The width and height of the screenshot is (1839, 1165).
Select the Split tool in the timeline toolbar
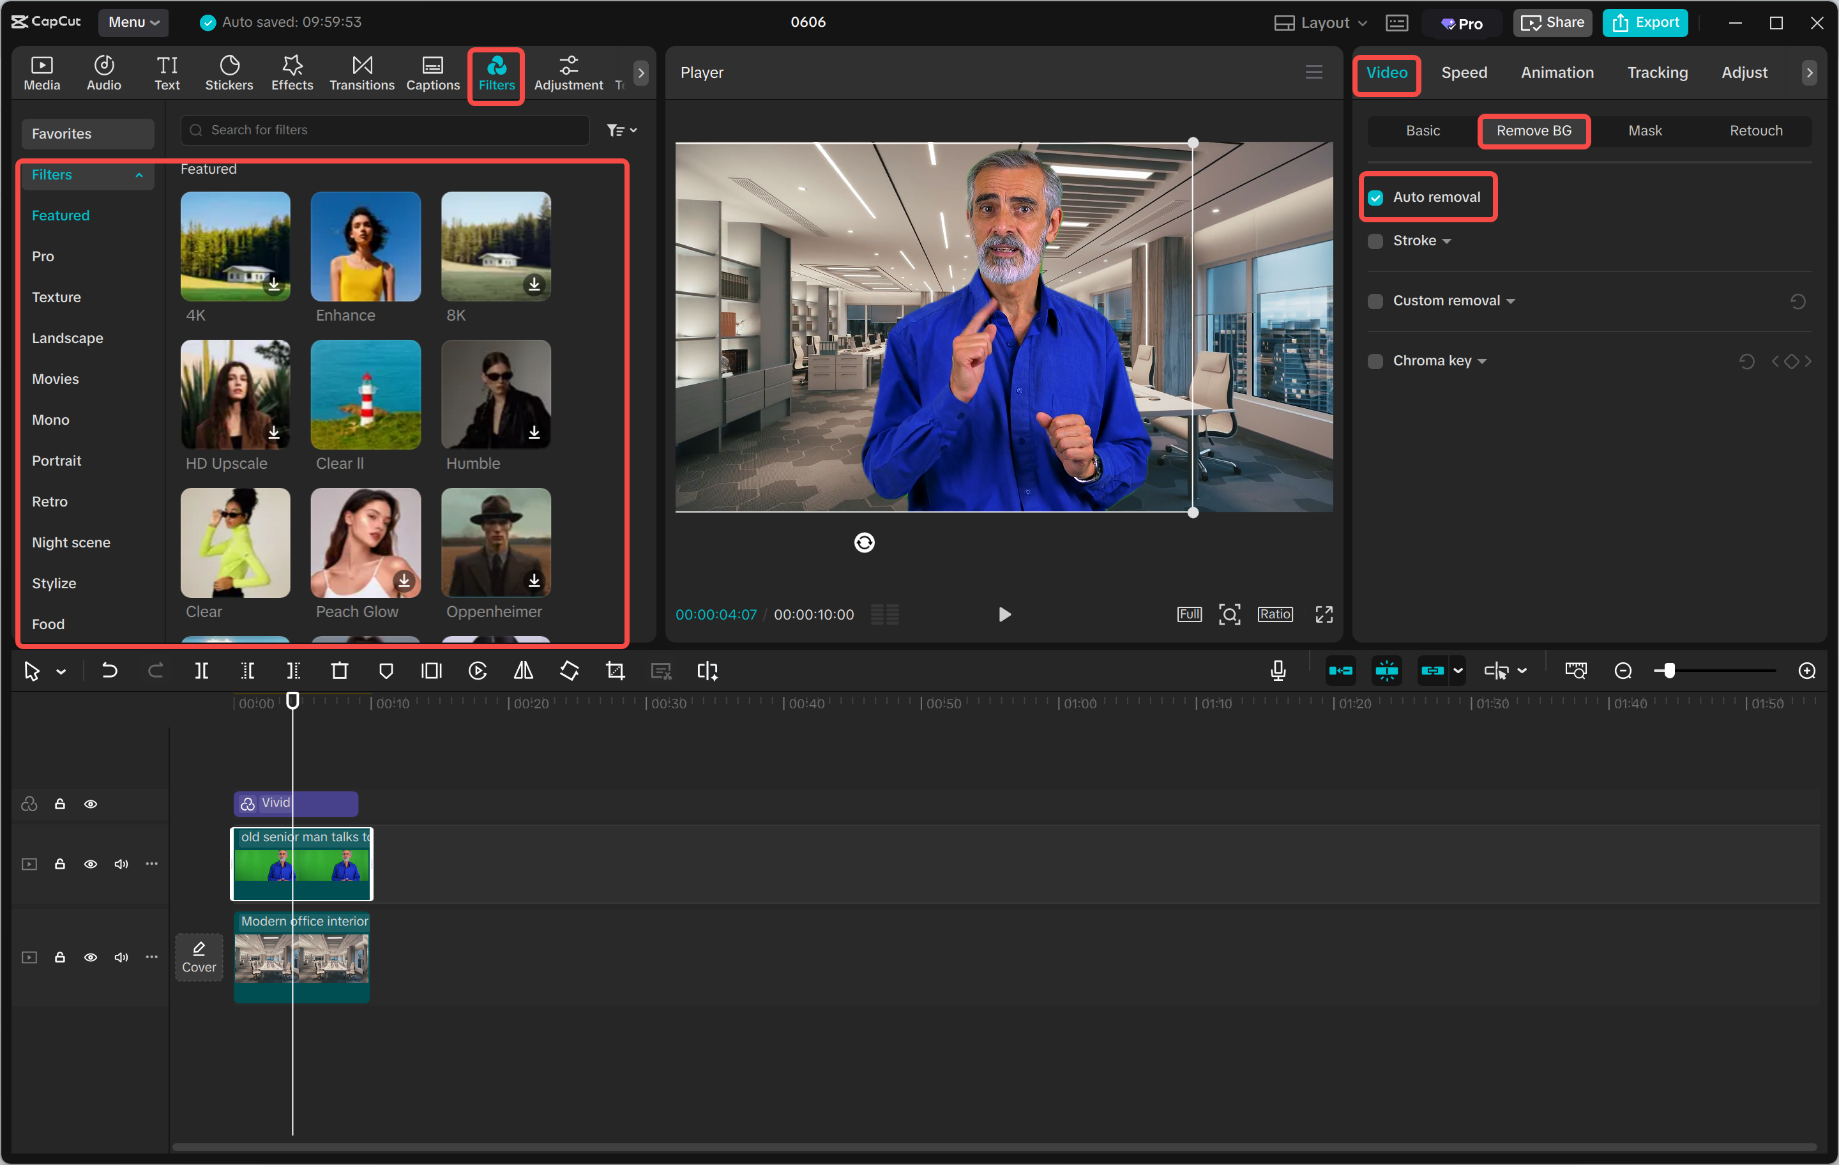(x=202, y=671)
